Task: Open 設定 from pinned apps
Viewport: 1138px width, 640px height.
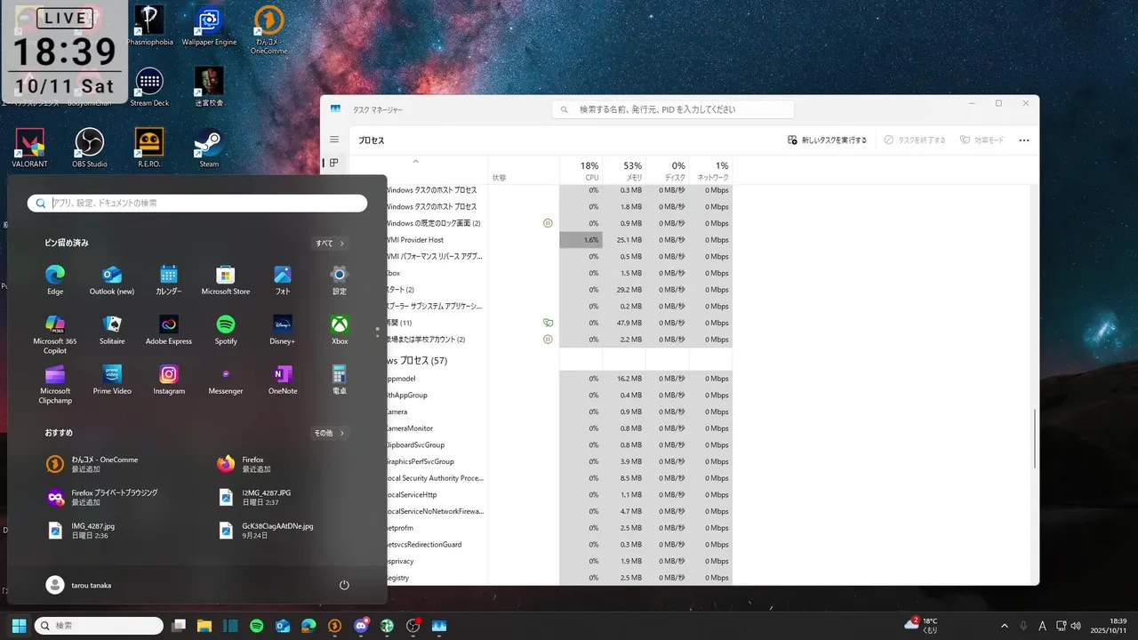Action: (340, 280)
